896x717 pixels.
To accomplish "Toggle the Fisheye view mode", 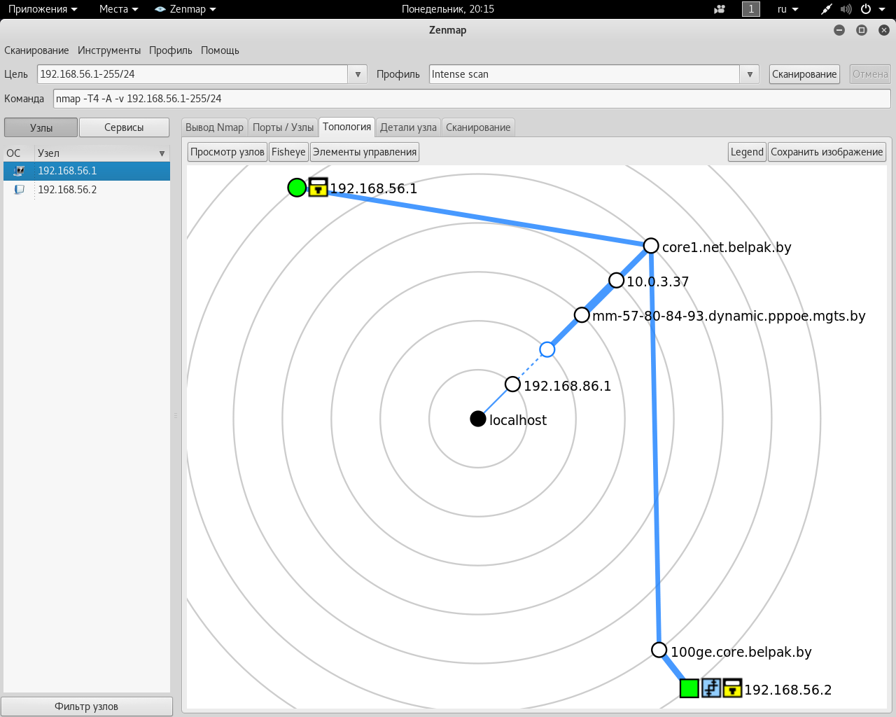I will [288, 152].
